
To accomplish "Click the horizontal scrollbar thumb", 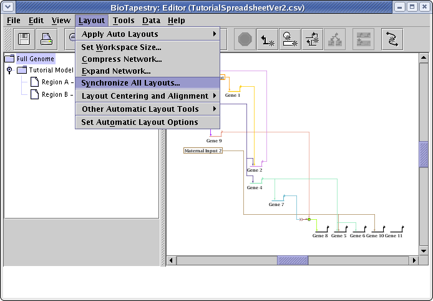I will click(293, 260).
